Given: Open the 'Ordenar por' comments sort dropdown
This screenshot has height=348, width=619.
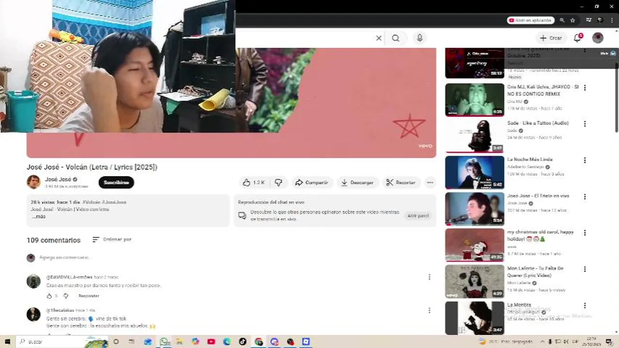Looking at the screenshot, I should [112, 239].
